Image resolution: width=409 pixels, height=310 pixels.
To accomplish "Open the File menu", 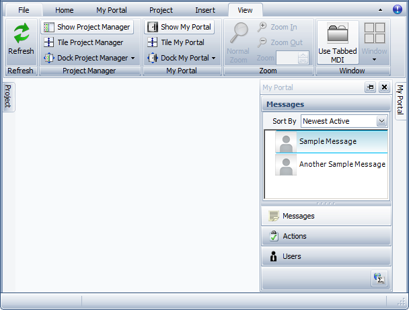I will pyautogui.click(x=24, y=10).
